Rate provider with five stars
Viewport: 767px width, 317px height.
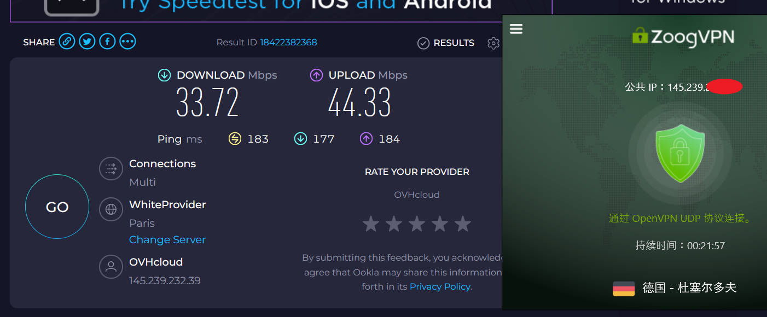(x=463, y=224)
